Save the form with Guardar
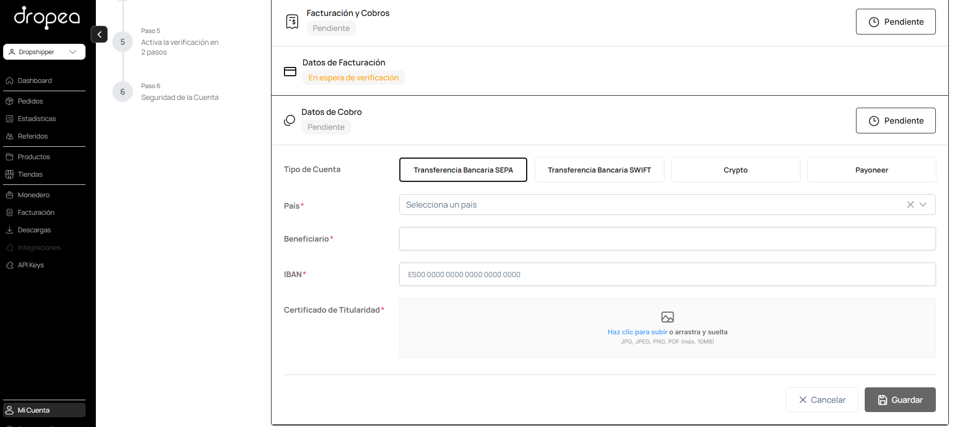 tap(900, 400)
